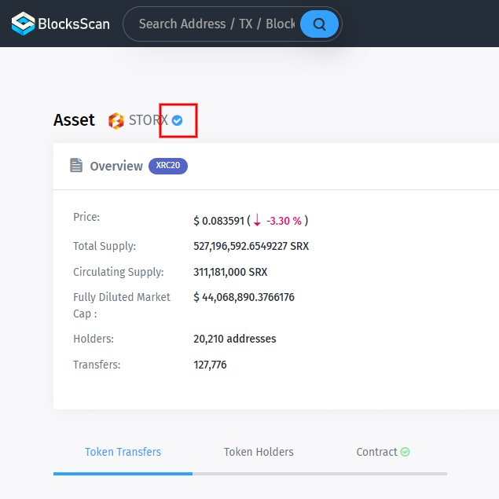Click the 127,776 transfers count

[x=210, y=365]
